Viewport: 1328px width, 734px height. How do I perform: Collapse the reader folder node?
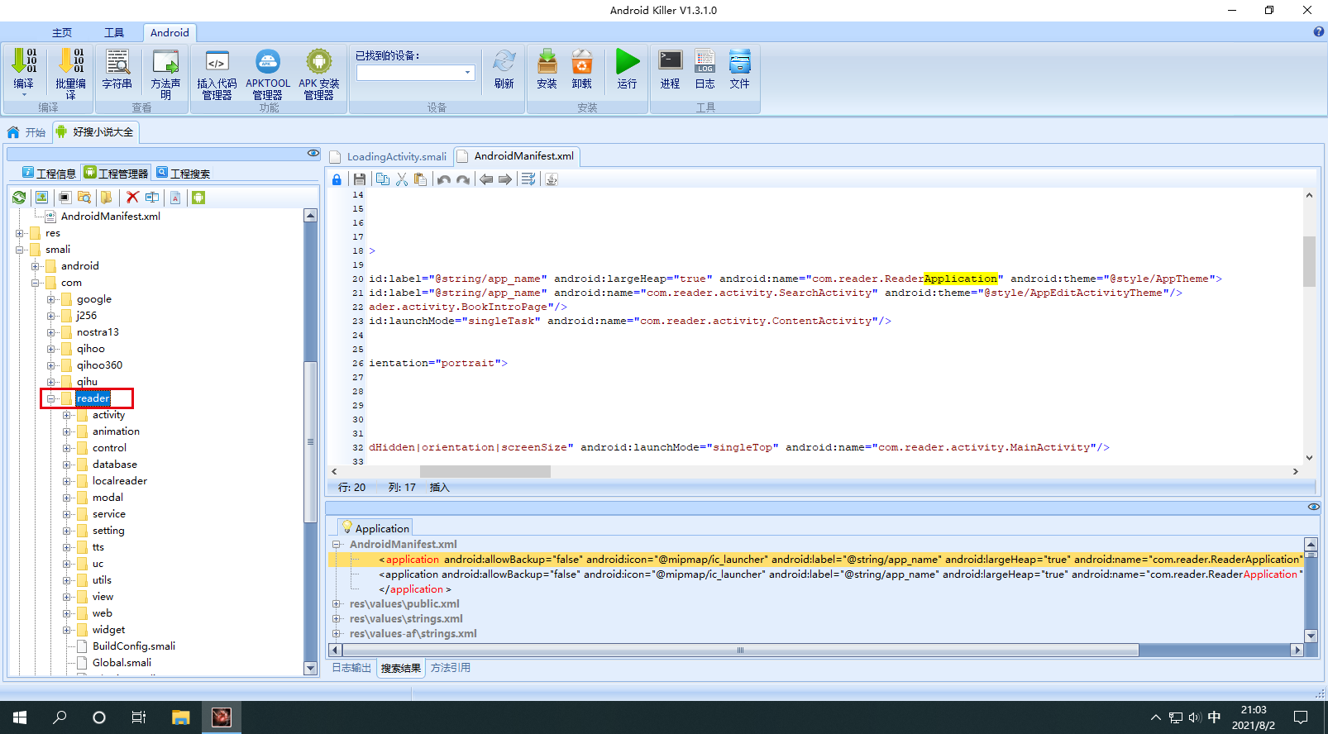tap(51, 398)
